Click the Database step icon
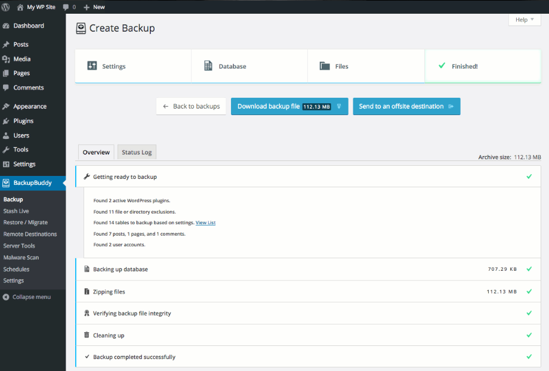The width and height of the screenshot is (549, 371). point(208,66)
